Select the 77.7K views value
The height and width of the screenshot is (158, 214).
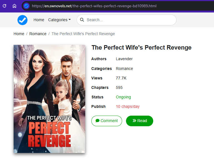coord(121,78)
